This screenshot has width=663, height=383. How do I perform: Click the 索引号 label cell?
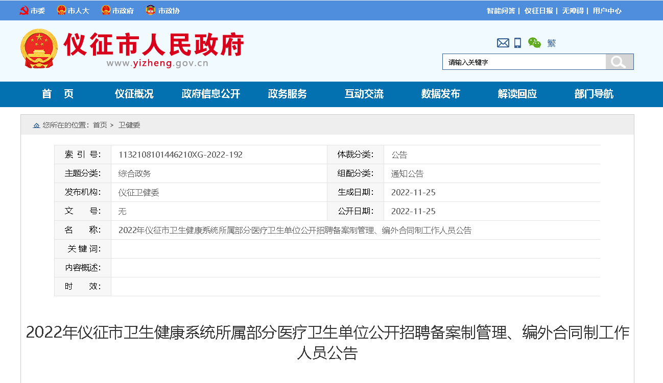click(x=83, y=155)
